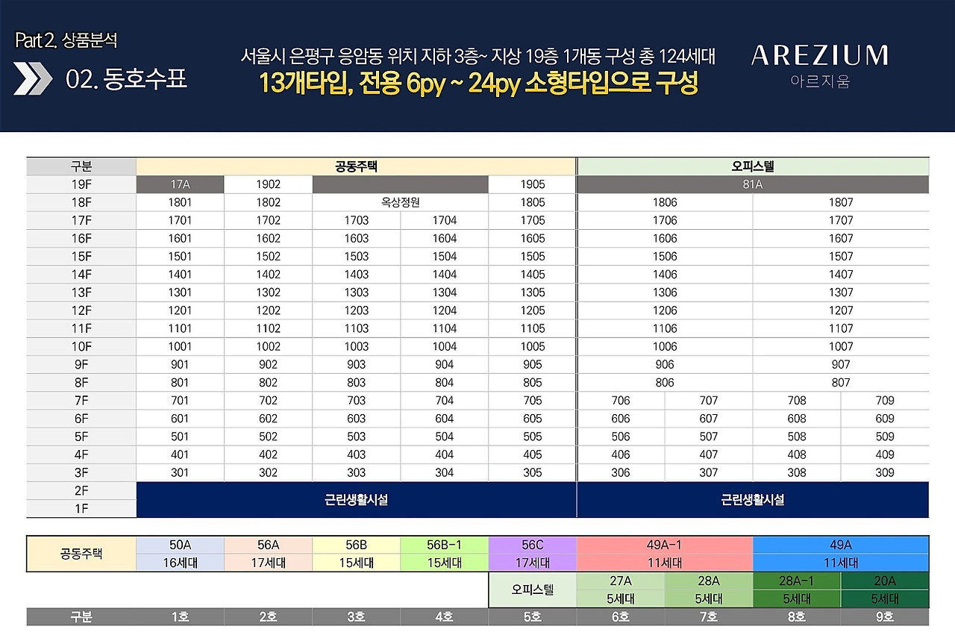
Task: Click the 56C type legend swatch
Action: [532, 545]
